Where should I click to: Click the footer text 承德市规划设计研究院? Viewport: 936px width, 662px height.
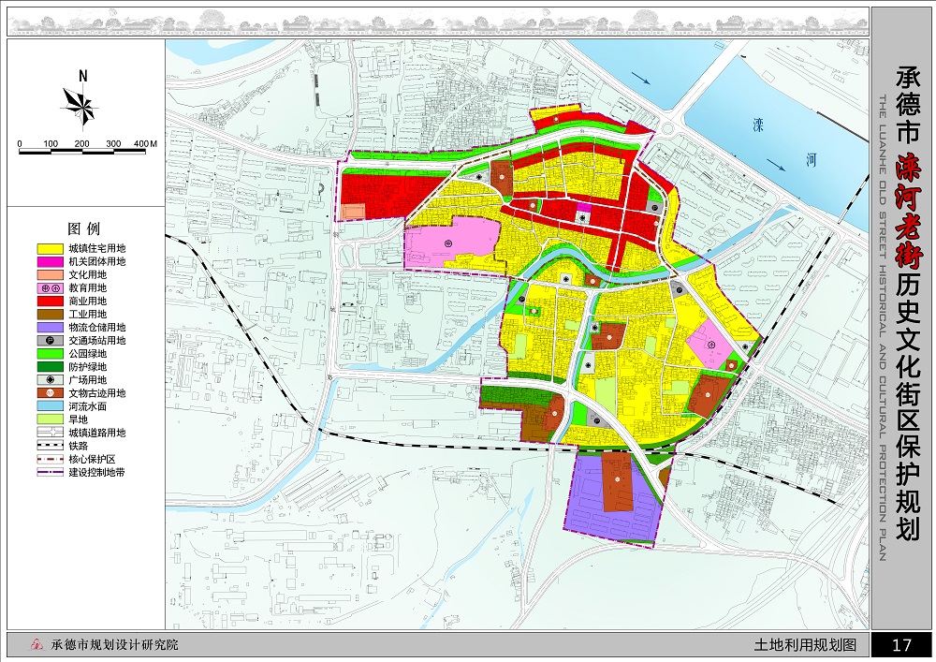tap(114, 645)
